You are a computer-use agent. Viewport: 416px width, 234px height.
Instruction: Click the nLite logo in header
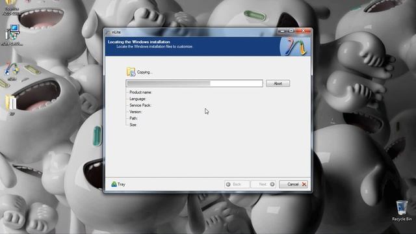[x=295, y=47]
